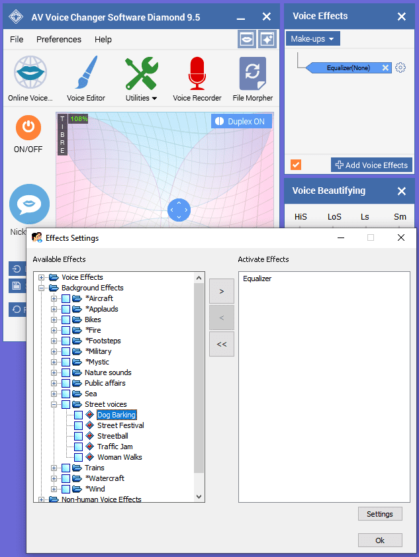Click the AV Voice Changer diamond logo icon
The height and width of the screenshot is (557, 419).
(x=16, y=17)
